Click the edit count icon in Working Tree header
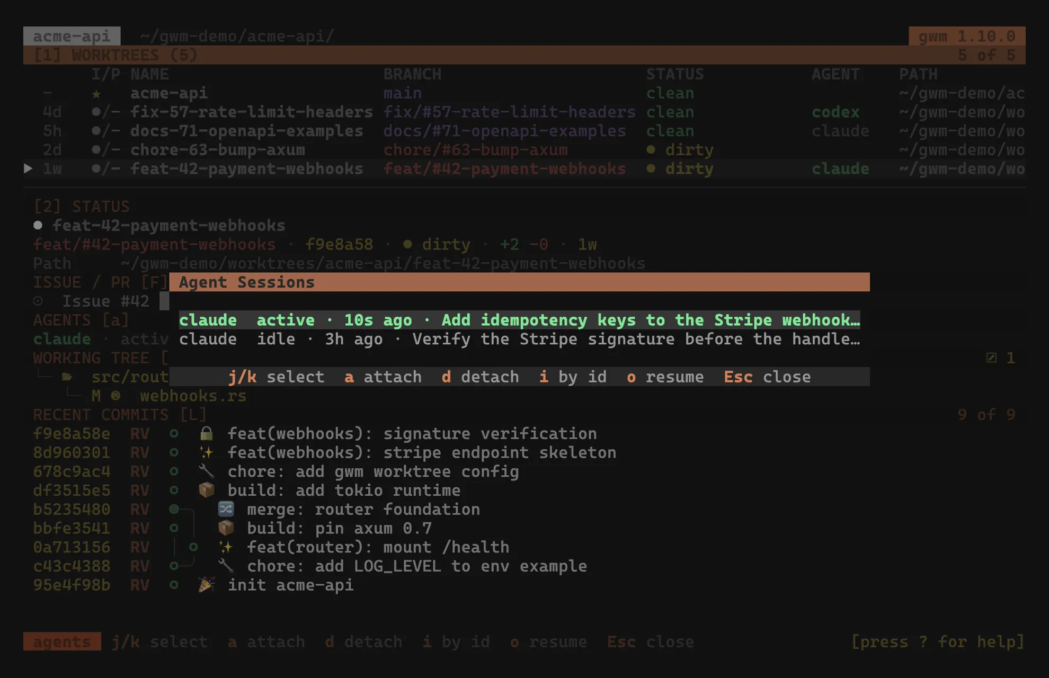 991,358
